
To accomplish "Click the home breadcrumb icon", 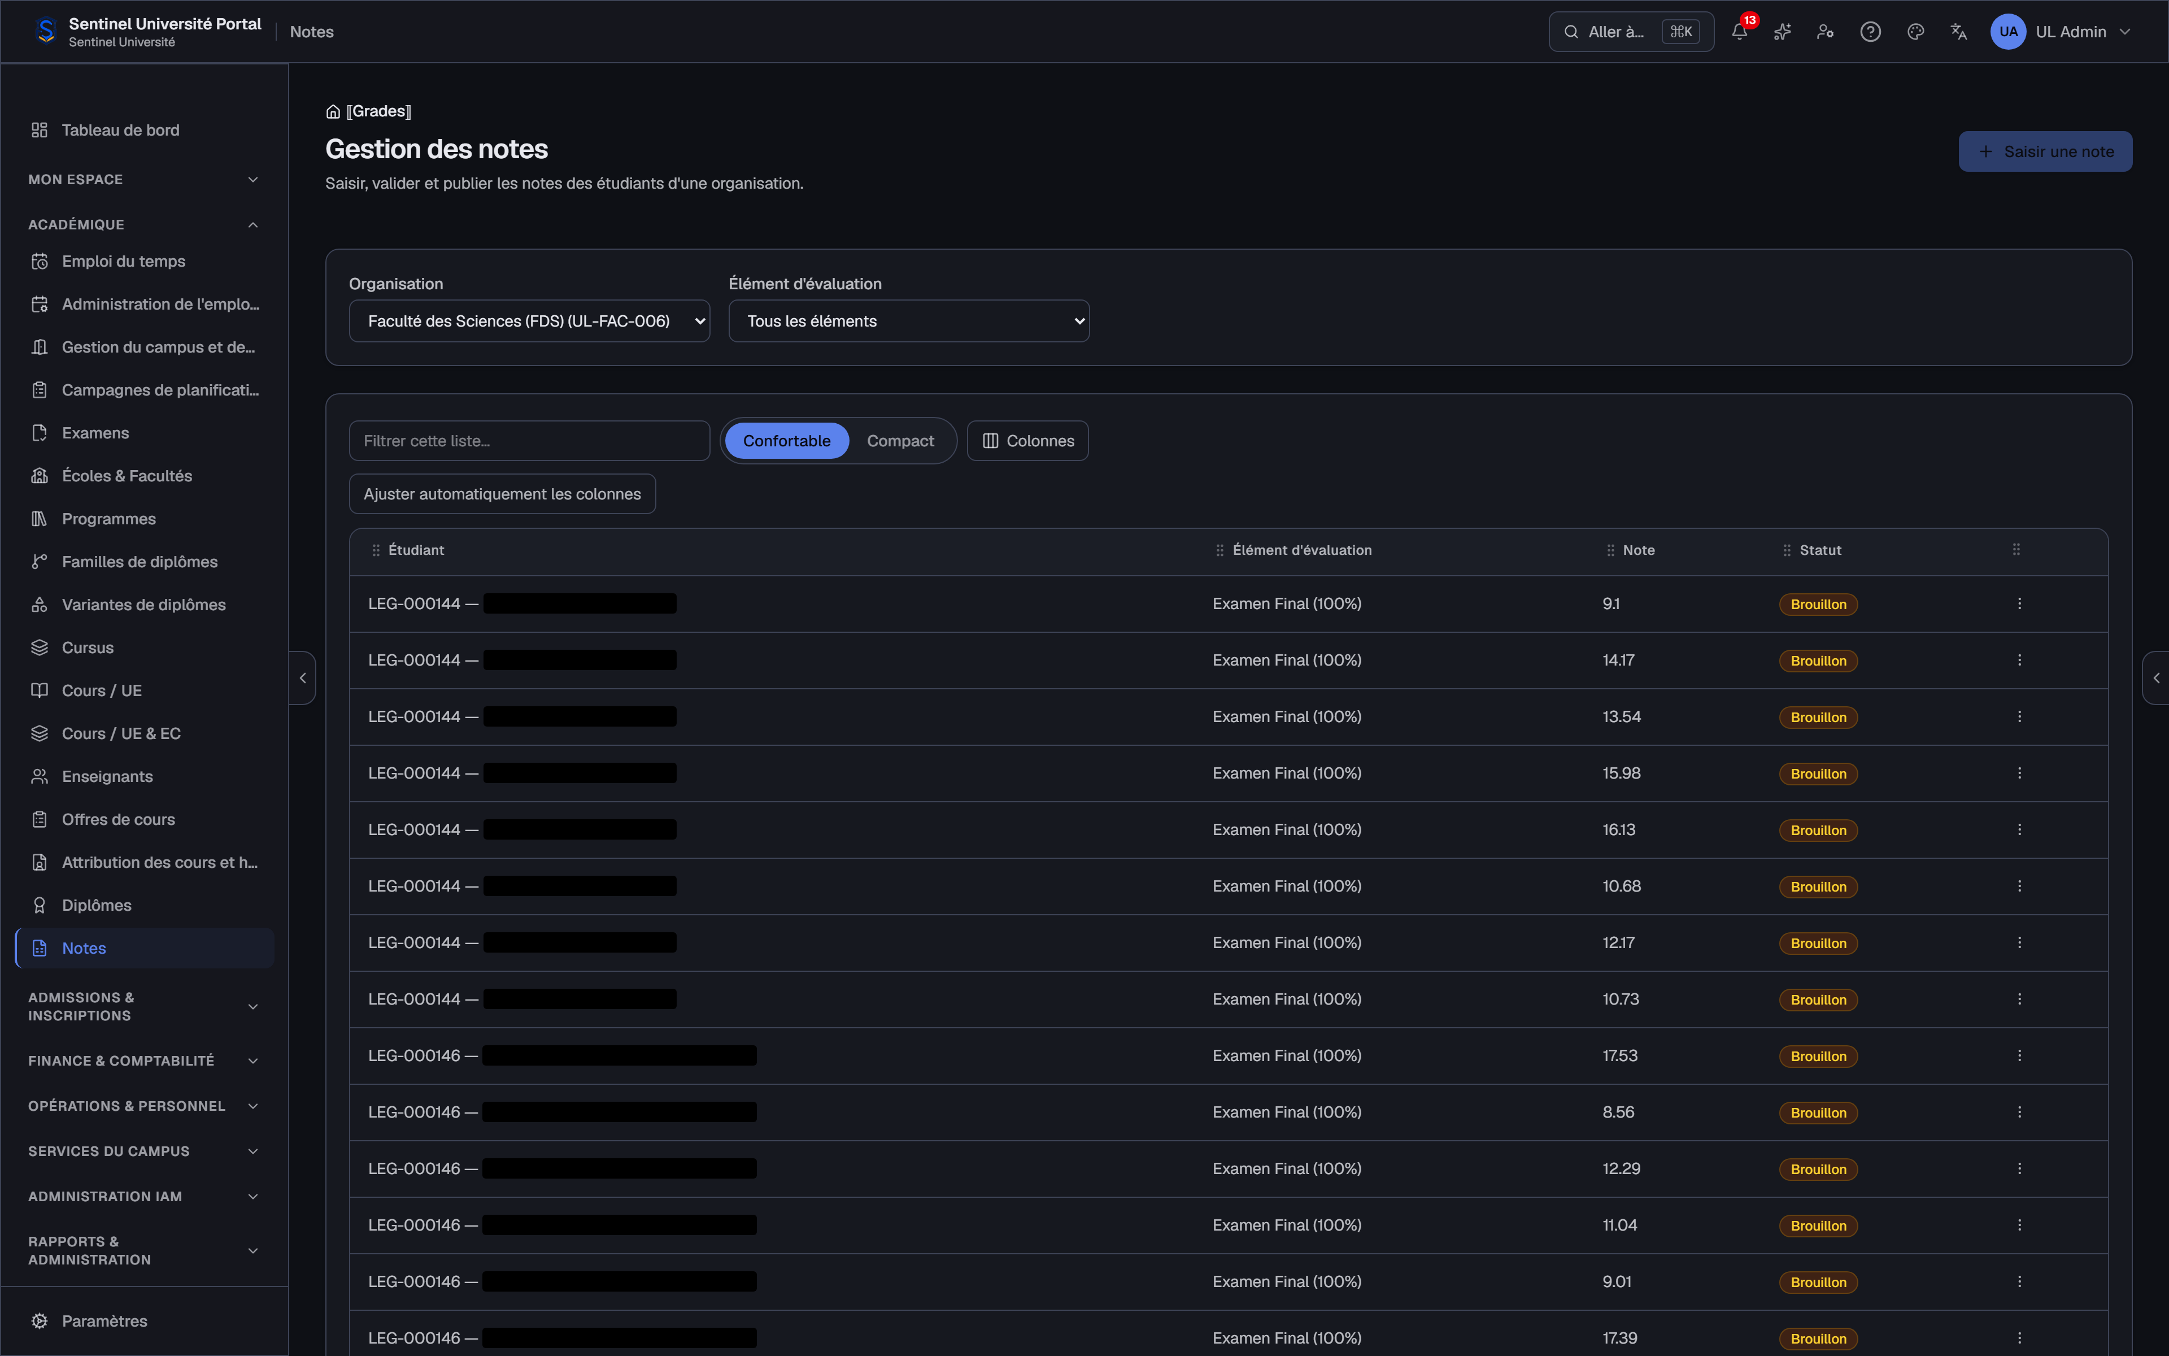I will click(333, 111).
